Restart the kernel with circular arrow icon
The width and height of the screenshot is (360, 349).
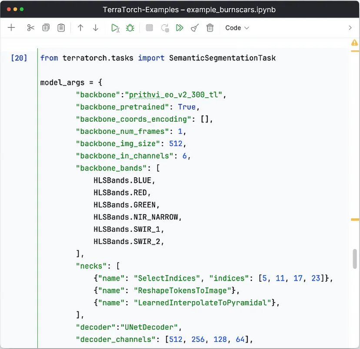point(164,27)
